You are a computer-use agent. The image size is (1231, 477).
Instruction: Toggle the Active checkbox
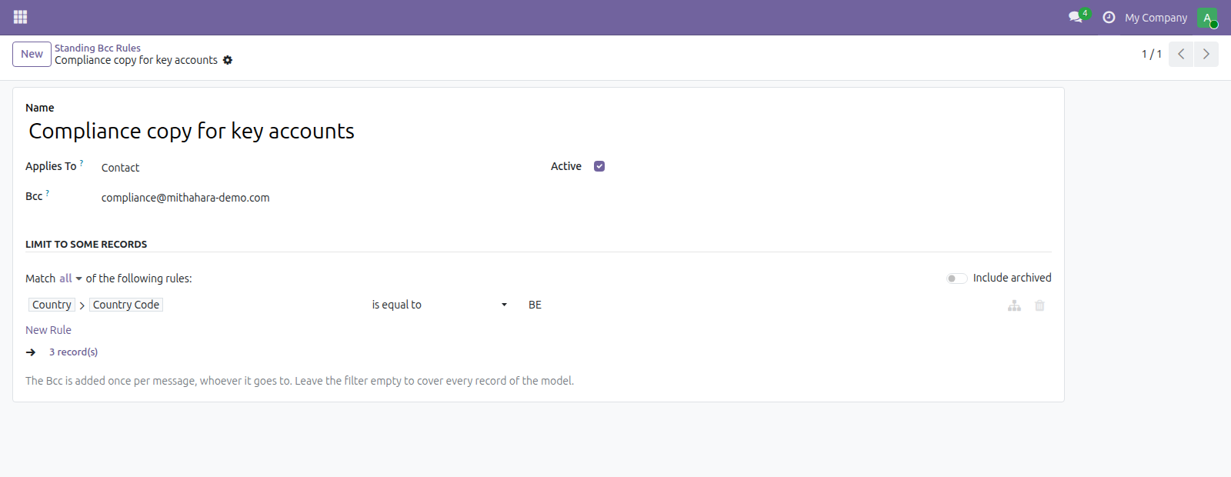tap(599, 166)
